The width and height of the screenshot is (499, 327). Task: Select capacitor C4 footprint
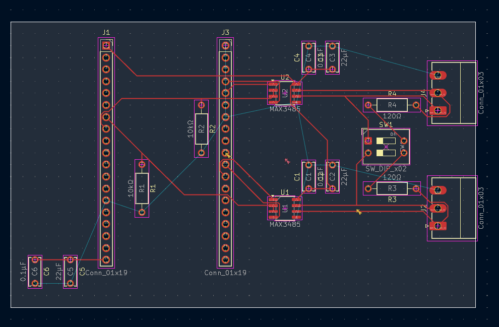pos(308,57)
